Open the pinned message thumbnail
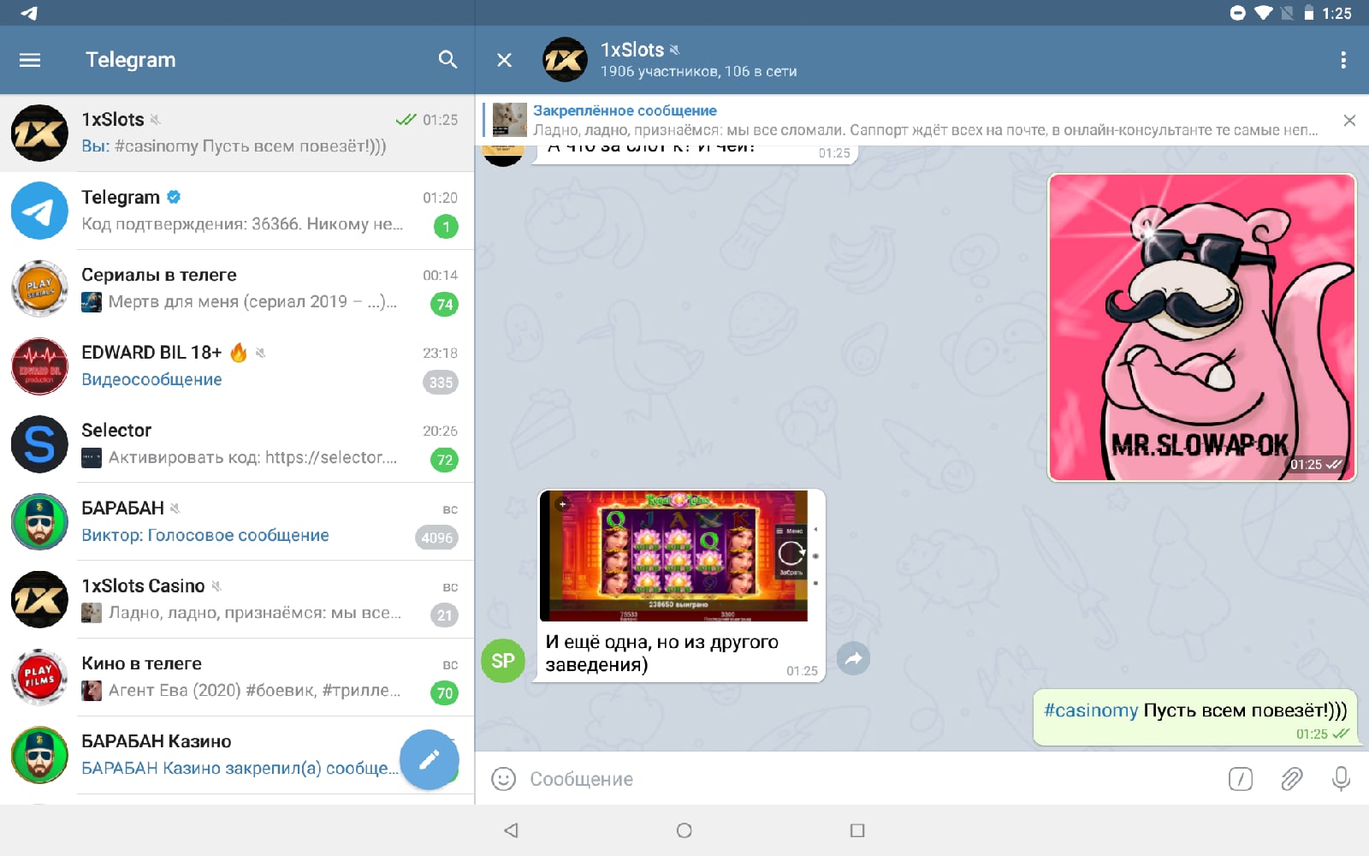1369x856 pixels. click(510, 120)
